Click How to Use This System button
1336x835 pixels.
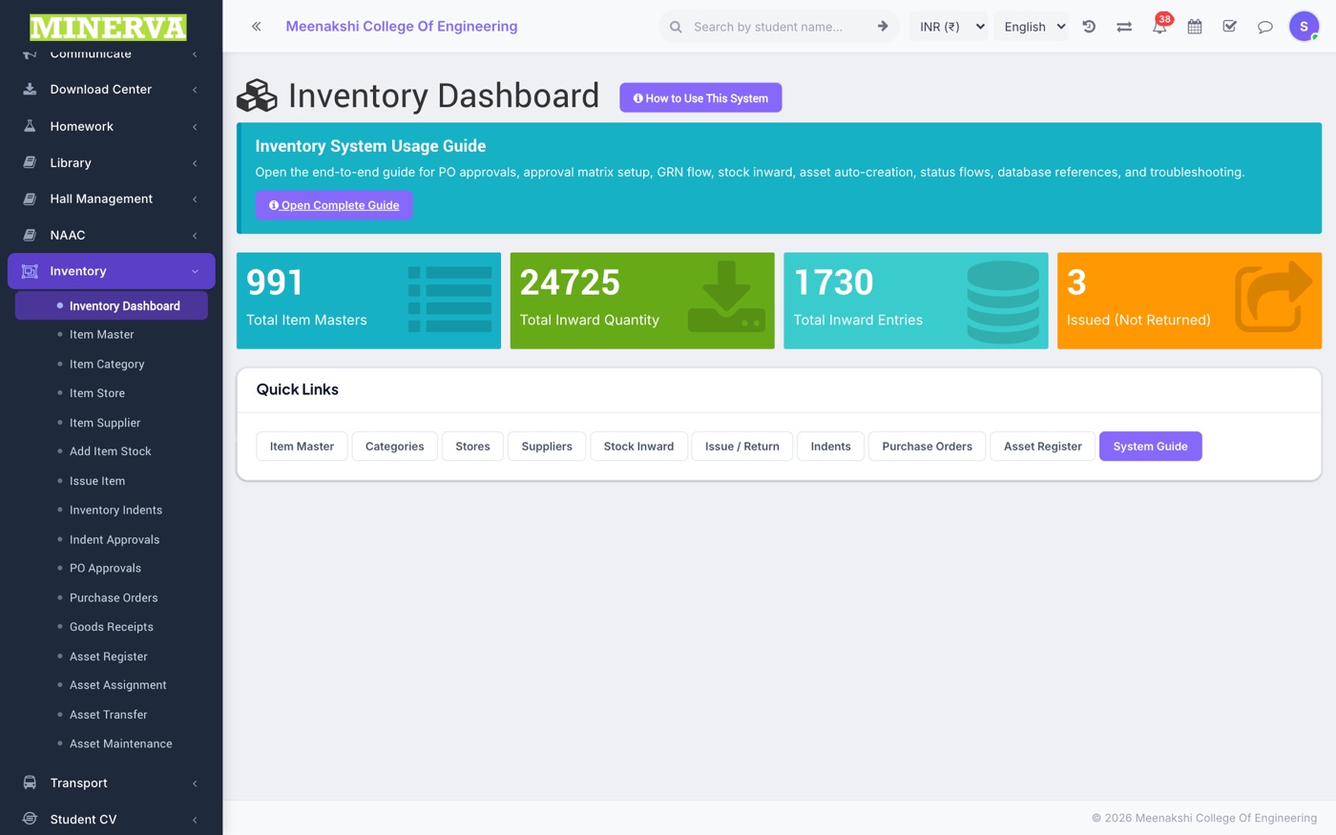pos(700,97)
